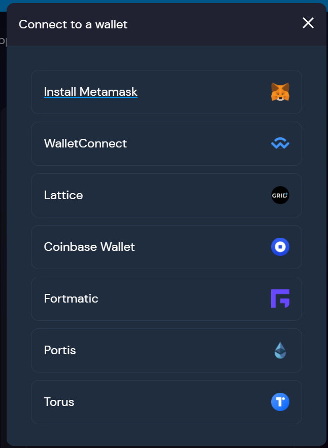Pick the Coinbase Wallet text label
This screenshot has width=328, height=448.
(x=89, y=247)
